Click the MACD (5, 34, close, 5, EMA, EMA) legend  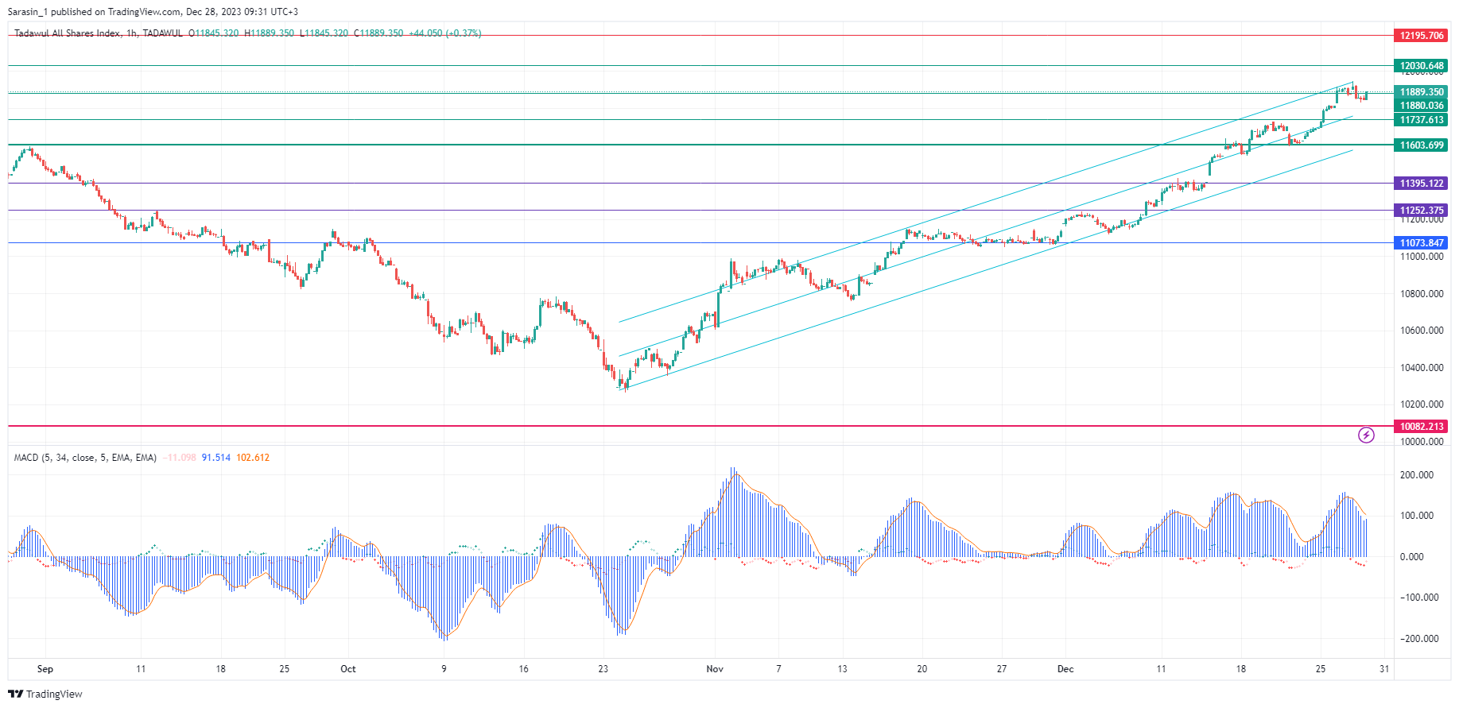(85, 458)
